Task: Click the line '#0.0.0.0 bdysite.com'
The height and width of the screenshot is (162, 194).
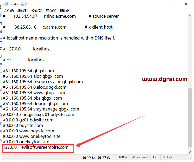Action: 23,125
